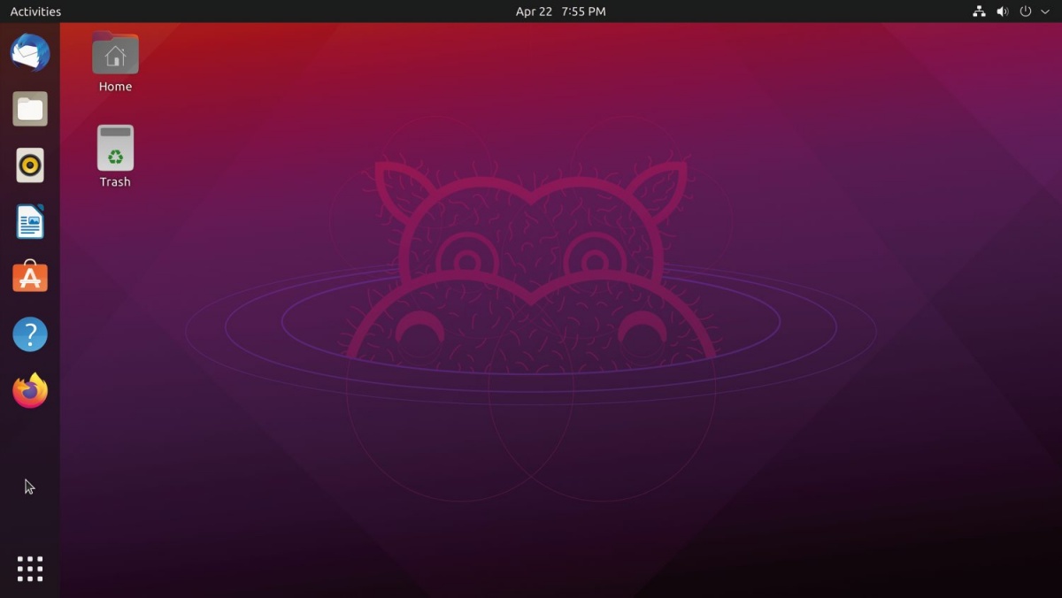Screen dimensions: 1062x598
Task: Click the Trash label under bin icon
Action: pyautogui.click(x=115, y=181)
